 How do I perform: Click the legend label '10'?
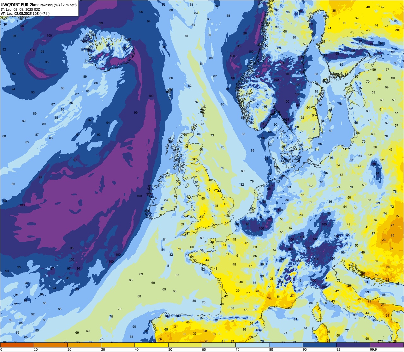click(36, 349)
